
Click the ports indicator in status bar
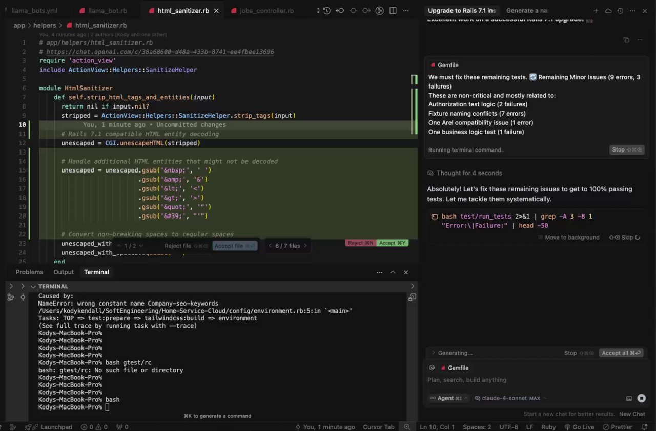click(122, 427)
